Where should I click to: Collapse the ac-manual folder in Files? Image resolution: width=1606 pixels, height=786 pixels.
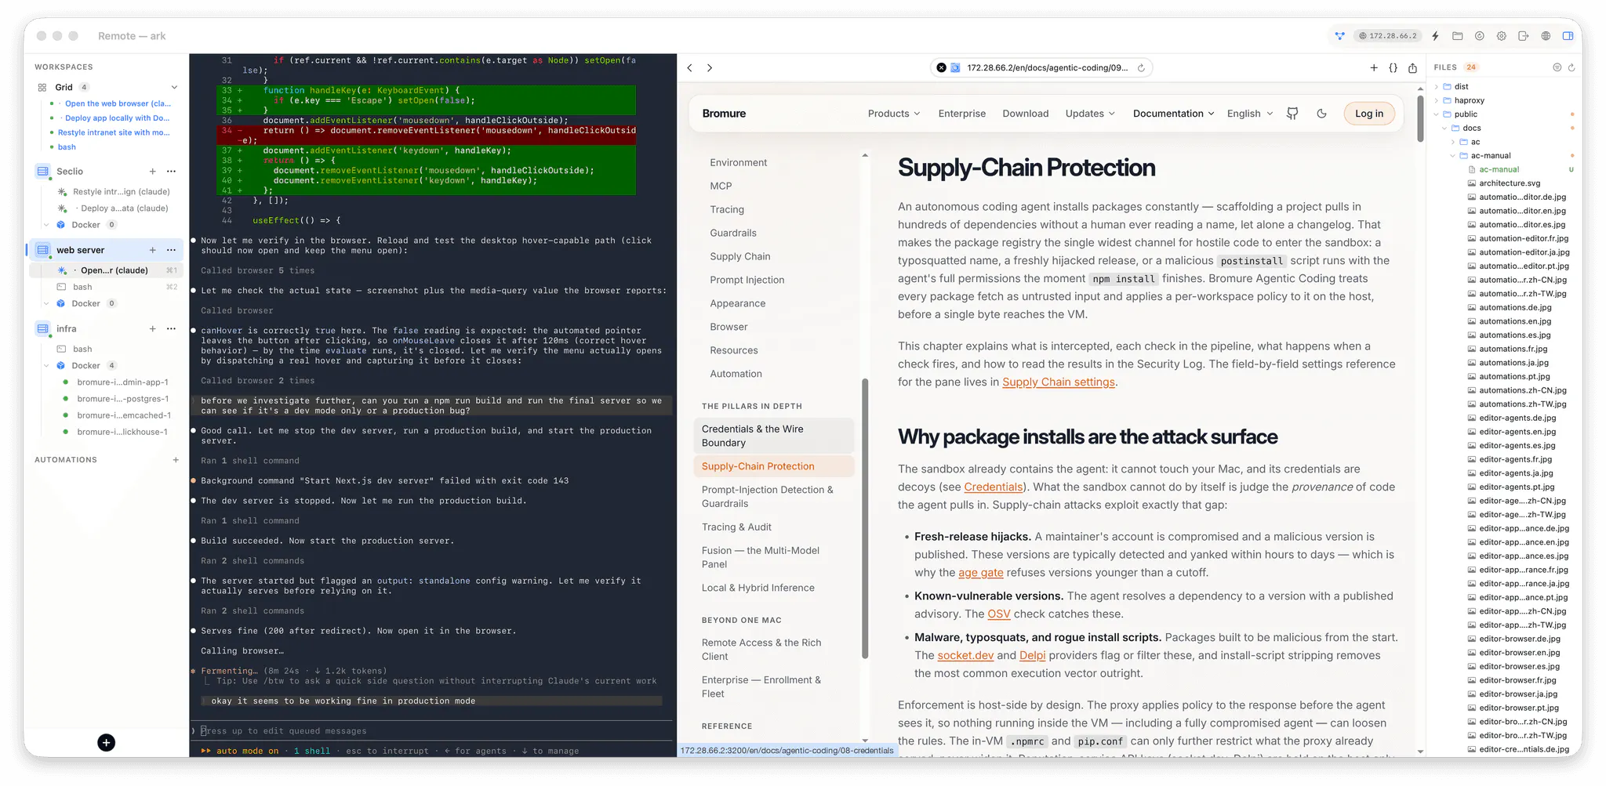point(1452,156)
